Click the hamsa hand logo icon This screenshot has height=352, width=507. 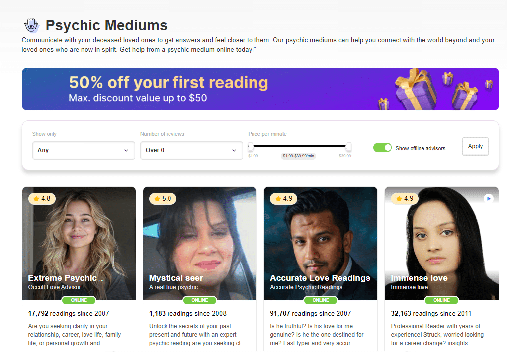(x=31, y=25)
